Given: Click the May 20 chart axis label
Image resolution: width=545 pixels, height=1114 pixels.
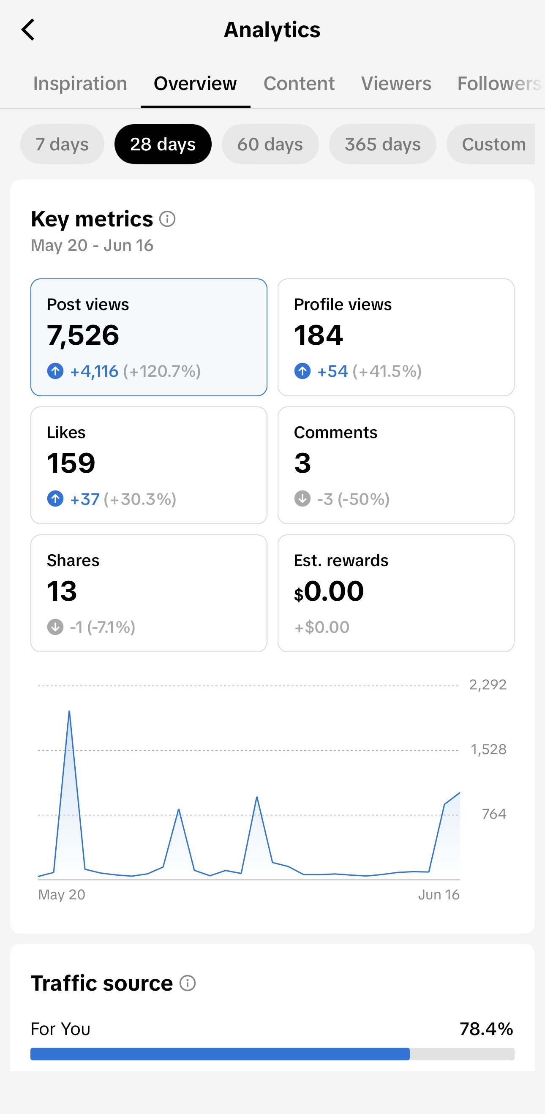Looking at the screenshot, I should tap(62, 894).
